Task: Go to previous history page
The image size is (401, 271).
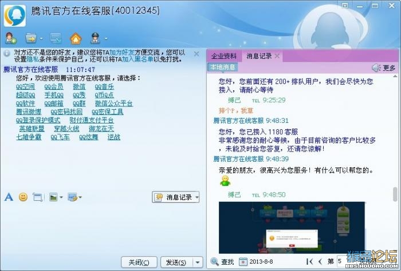Action: pyautogui.click(x=320, y=261)
